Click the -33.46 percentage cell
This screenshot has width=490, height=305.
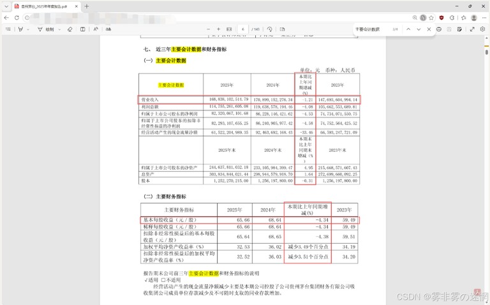(x=306, y=133)
